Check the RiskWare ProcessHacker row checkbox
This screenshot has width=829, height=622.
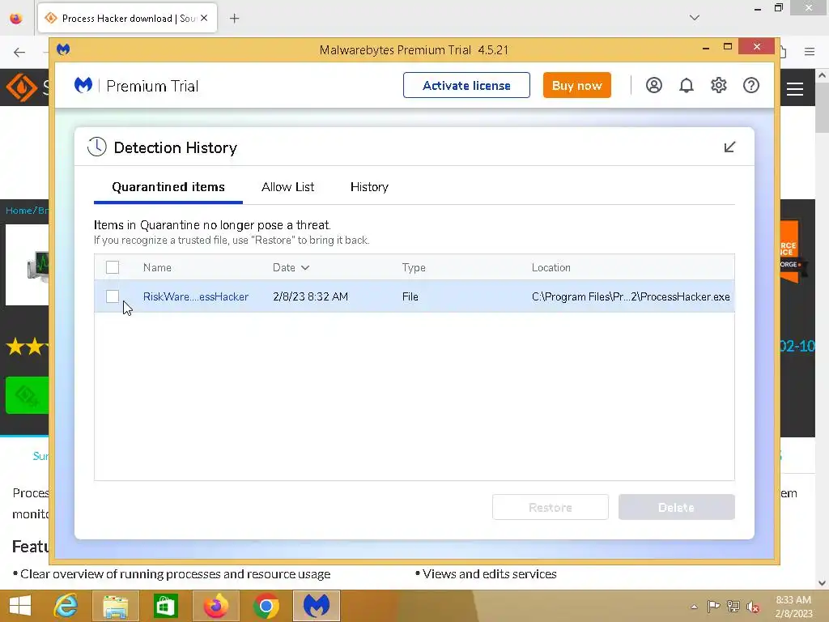coord(112,296)
